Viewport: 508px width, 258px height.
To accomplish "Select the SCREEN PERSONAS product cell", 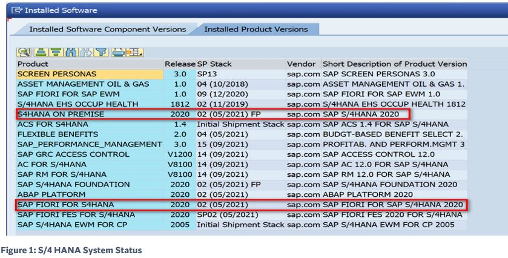I will click(x=90, y=74).
